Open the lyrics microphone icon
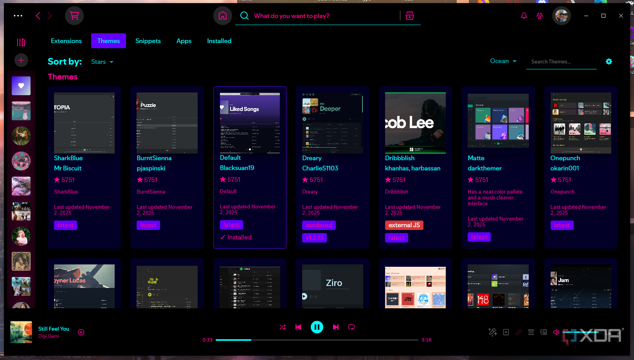This screenshot has width=634, height=360. point(519,332)
